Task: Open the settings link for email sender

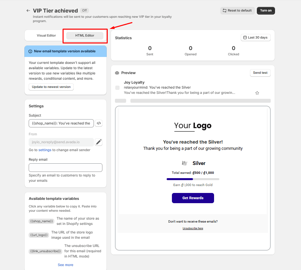Action: pos(45,150)
